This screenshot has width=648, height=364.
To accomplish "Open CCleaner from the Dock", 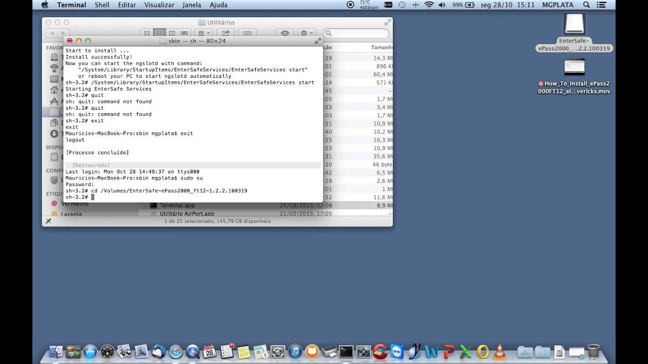I will click(x=380, y=351).
